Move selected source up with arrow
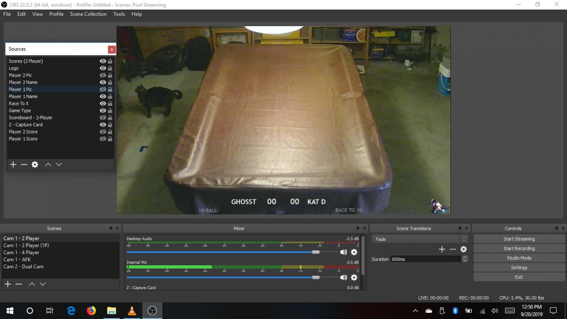567x319 pixels. (x=48, y=165)
